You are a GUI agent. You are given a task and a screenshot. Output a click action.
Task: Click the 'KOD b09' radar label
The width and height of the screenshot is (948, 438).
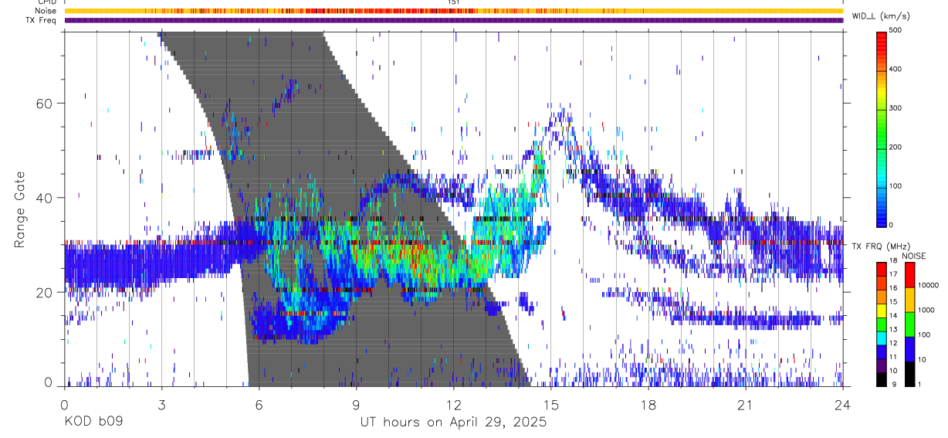[x=93, y=423]
